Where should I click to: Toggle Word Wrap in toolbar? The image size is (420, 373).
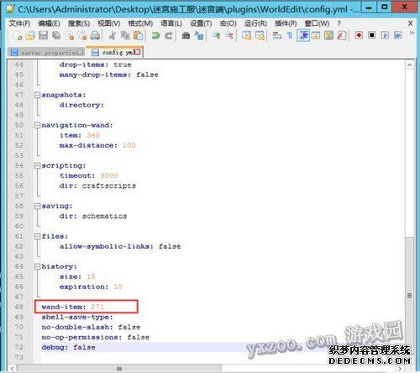coord(276,35)
